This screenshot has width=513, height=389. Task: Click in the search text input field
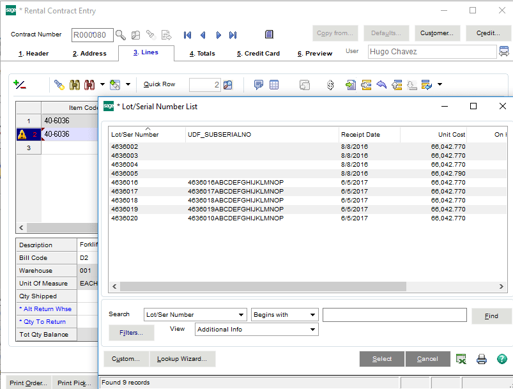pos(395,315)
